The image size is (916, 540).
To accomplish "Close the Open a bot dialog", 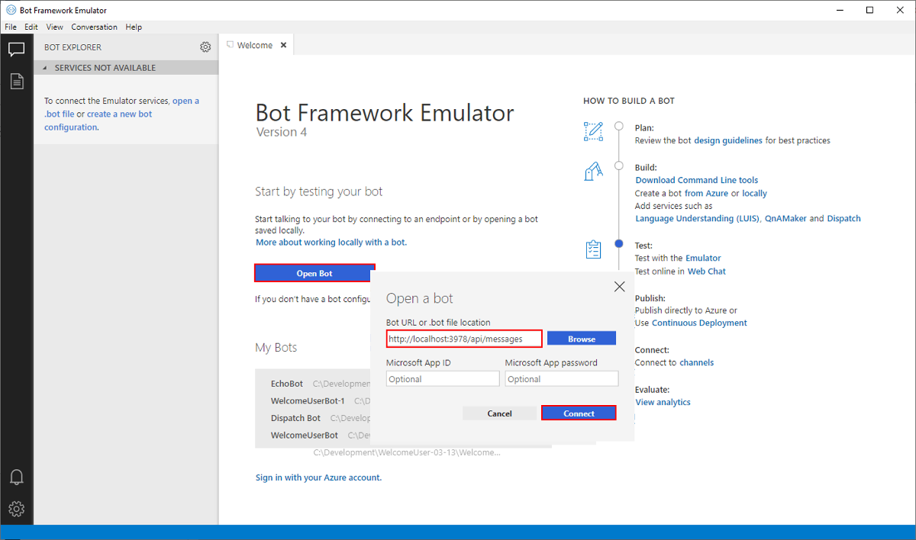I will point(620,287).
